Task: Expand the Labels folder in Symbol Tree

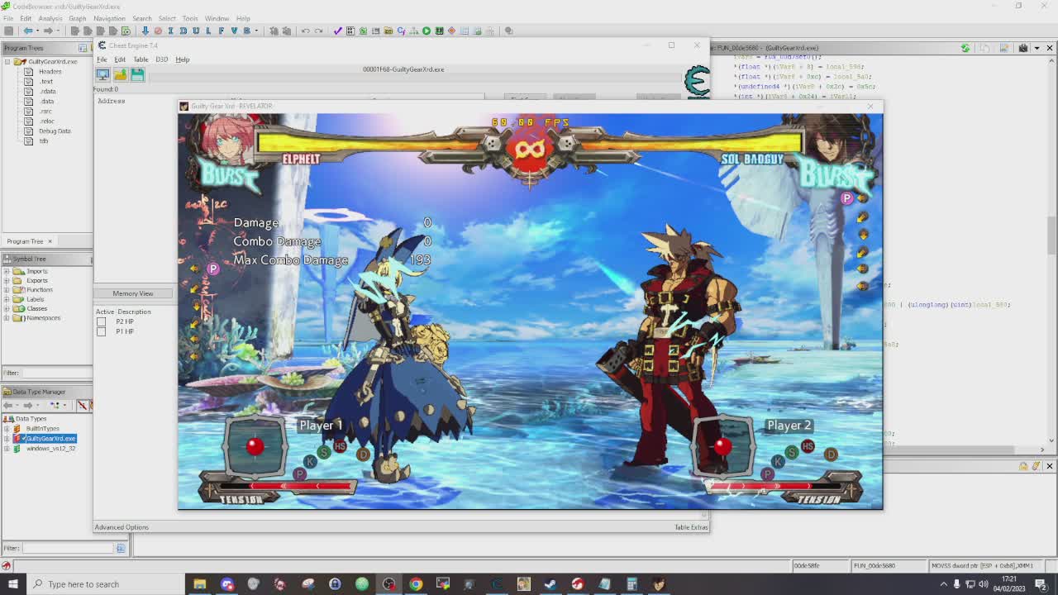Action: [x=7, y=299]
